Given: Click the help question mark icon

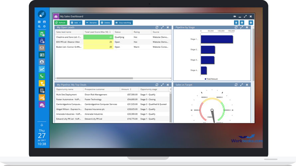Looking at the screenshot, I should pos(251,23).
